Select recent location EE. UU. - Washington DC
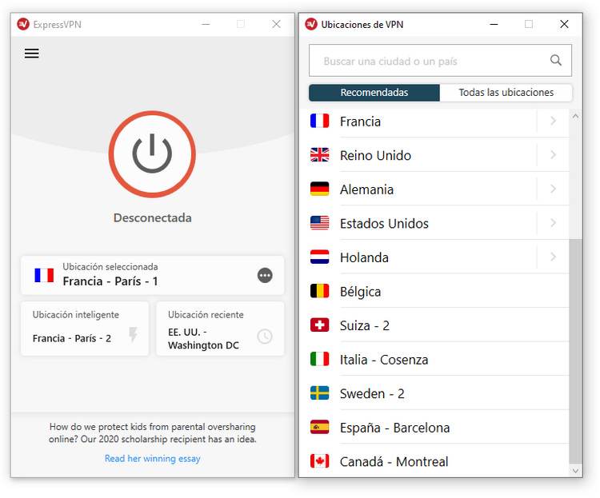The height and width of the screenshot is (498, 600). (x=220, y=329)
